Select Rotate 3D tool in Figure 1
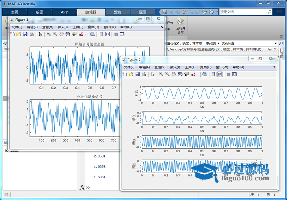Viewport: 287px width, 200px height. [68, 34]
